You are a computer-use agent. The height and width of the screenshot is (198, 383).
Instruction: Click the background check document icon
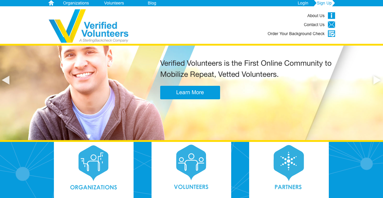[331, 34]
